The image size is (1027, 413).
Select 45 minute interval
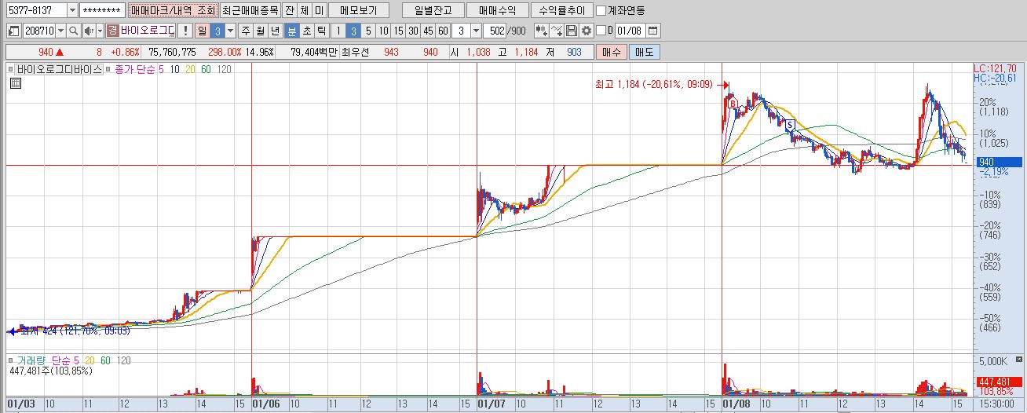428,31
